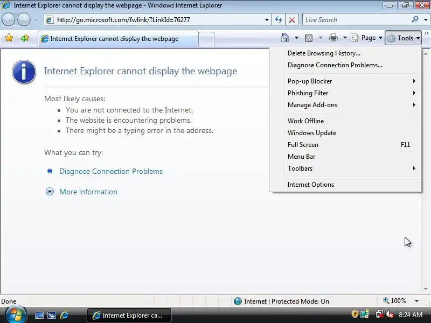Viewport: 431px width, 323px height.
Task: Open the search provider options dropdown
Action: [426, 20]
